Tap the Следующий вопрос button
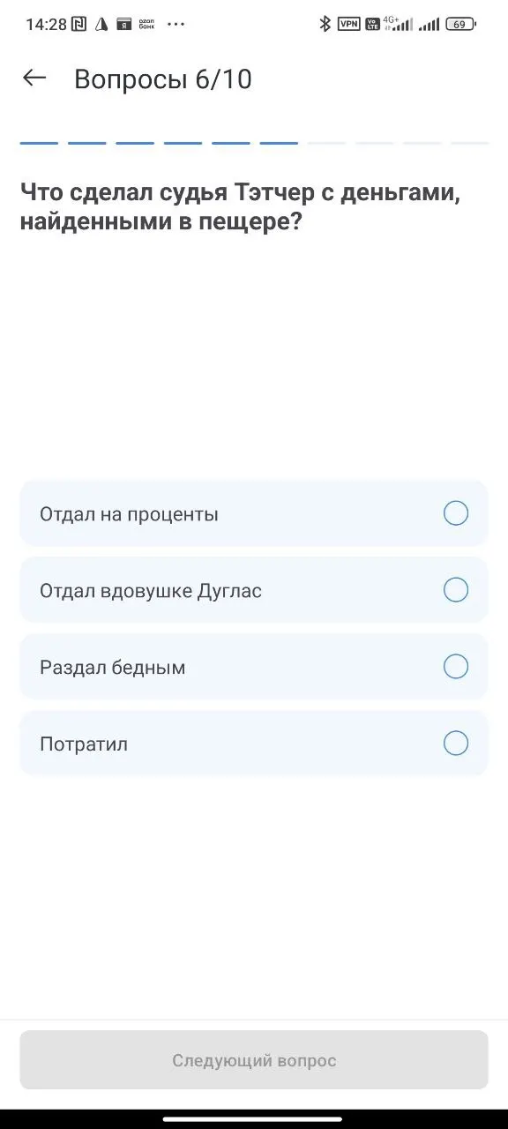 point(254,1060)
